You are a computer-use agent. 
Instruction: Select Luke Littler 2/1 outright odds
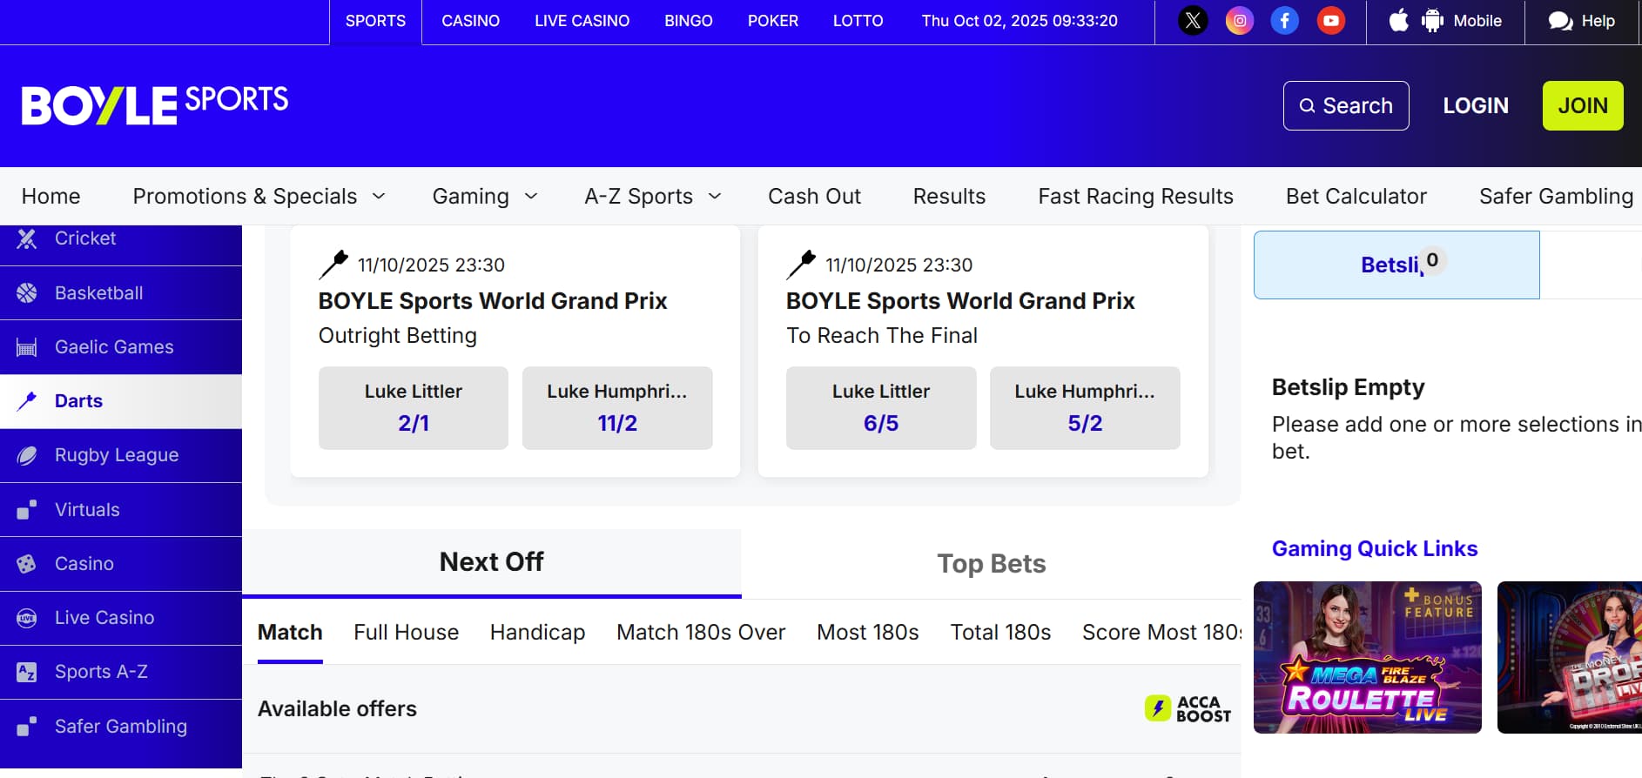(x=414, y=408)
